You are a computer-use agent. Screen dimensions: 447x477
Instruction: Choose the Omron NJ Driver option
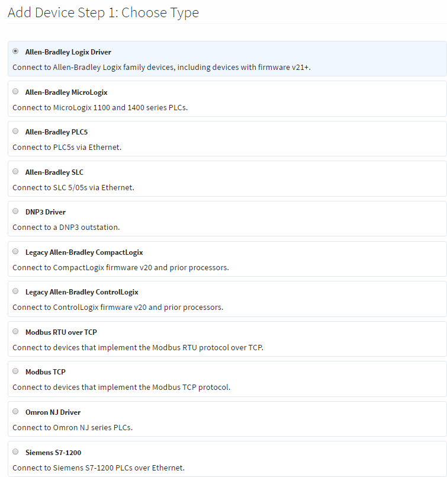pyautogui.click(x=15, y=411)
